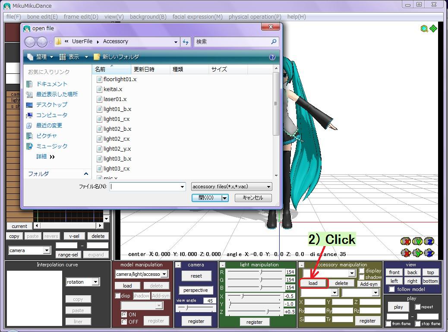Select the keitai.x file
The width and height of the screenshot is (448, 332).
click(x=110, y=89)
